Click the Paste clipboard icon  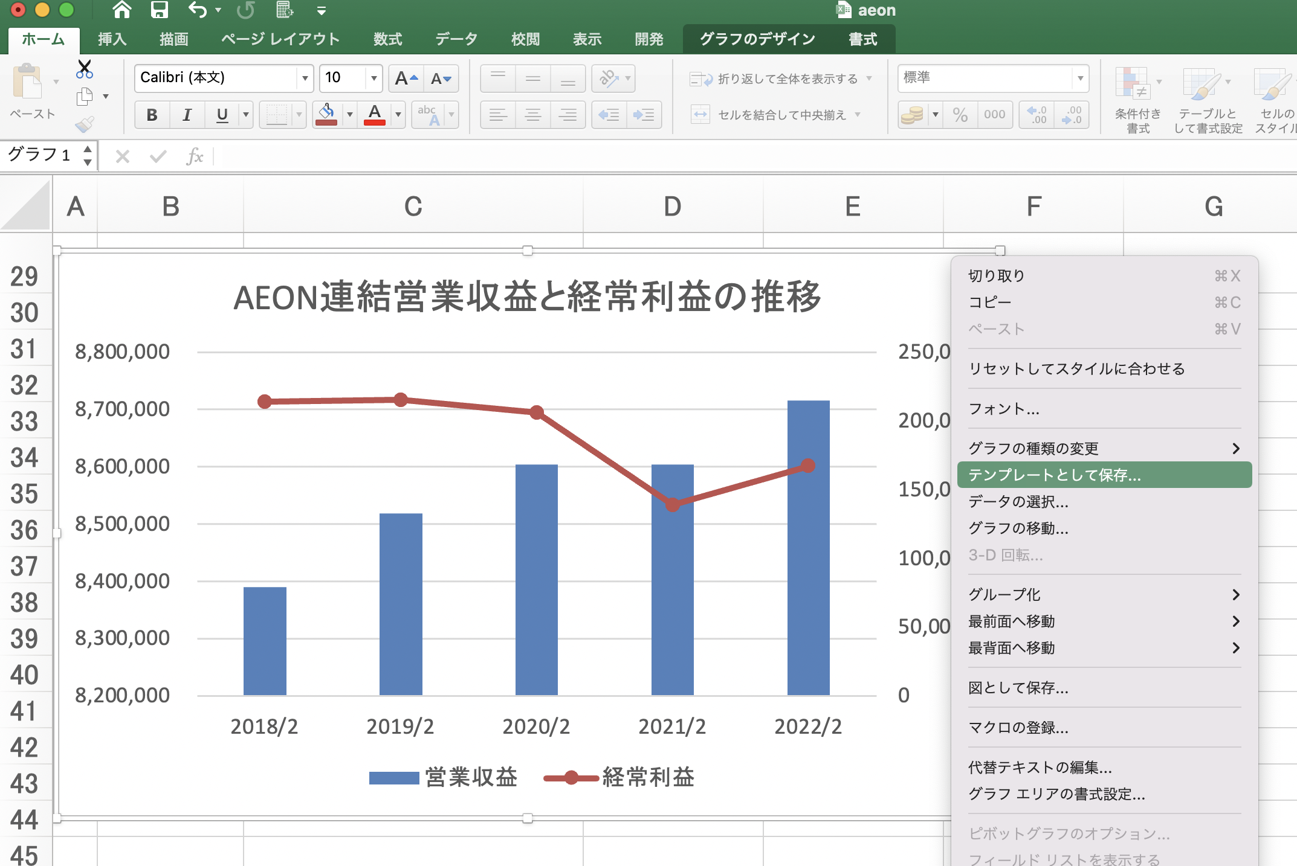coord(27,82)
